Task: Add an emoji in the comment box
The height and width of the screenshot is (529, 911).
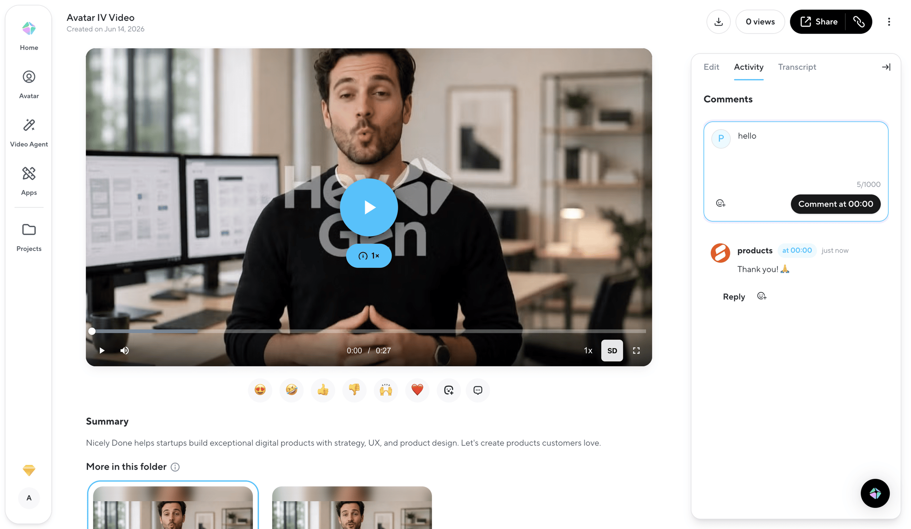Action: coord(720,204)
